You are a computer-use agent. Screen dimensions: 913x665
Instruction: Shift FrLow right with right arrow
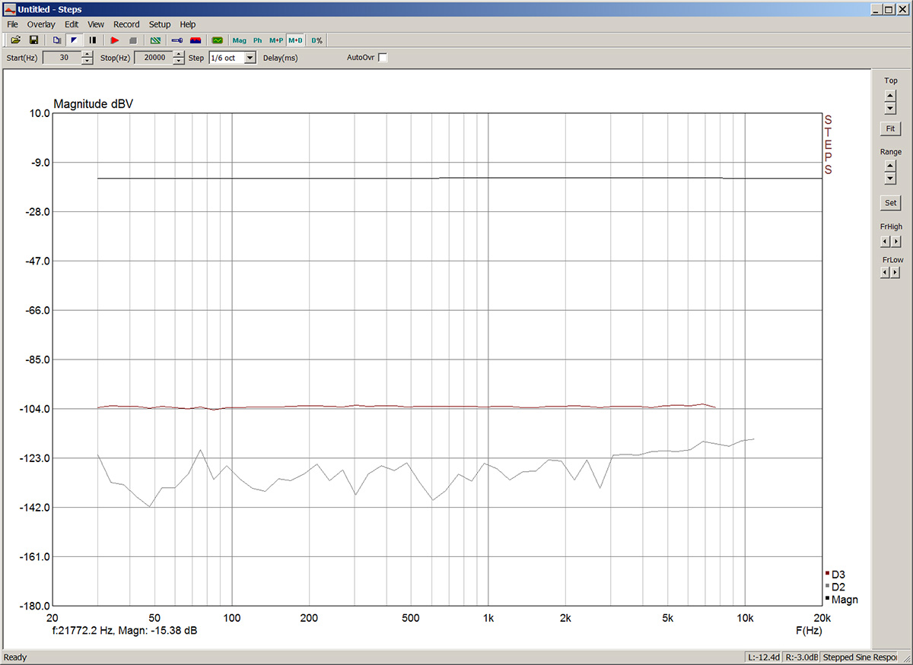point(896,273)
